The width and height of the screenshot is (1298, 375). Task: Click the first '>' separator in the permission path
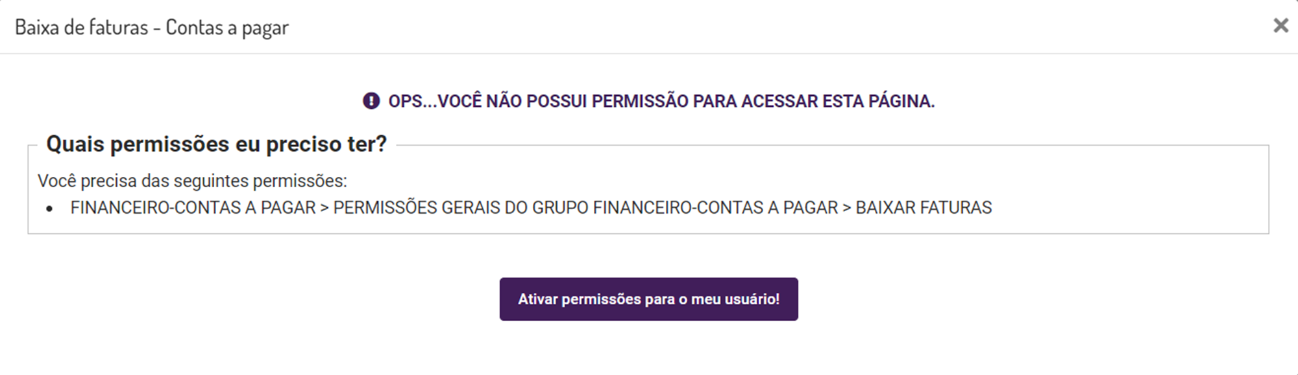(x=324, y=208)
